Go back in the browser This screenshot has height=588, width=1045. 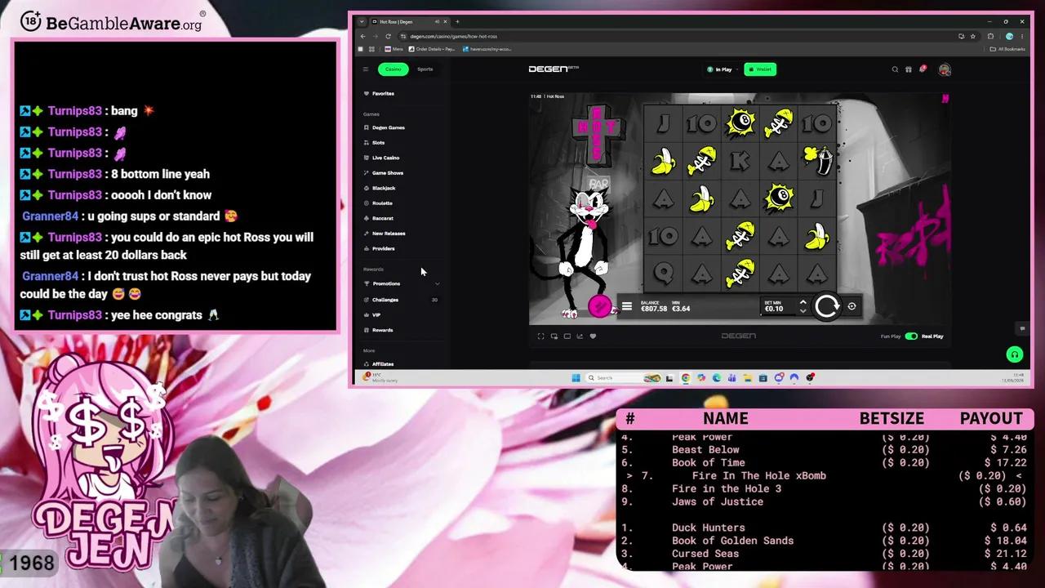tap(363, 36)
